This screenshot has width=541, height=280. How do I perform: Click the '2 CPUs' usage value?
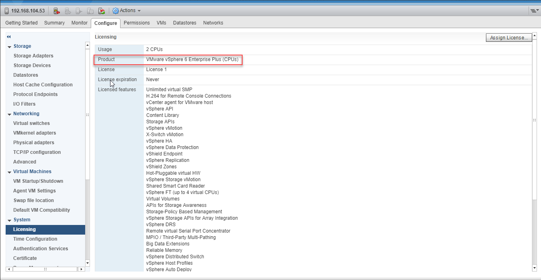pyautogui.click(x=154, y=49)
